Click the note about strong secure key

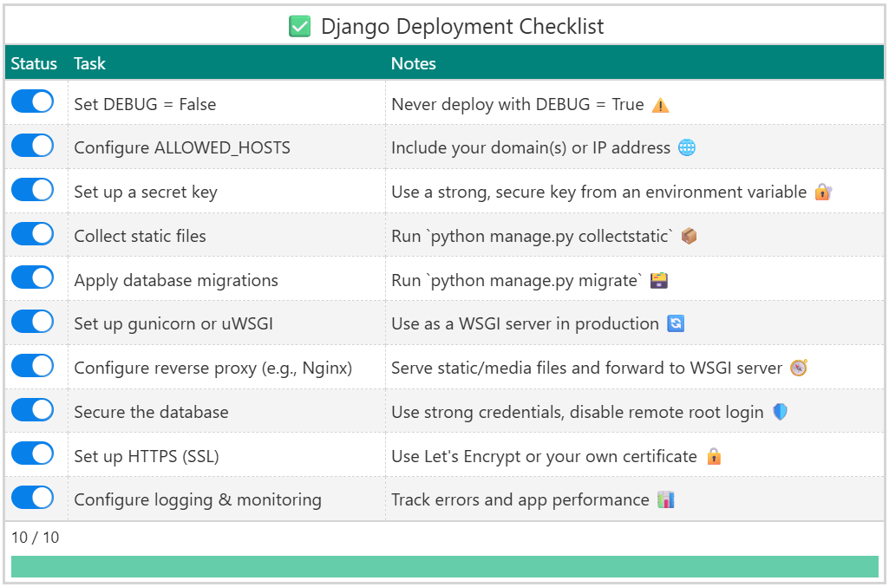coord(599,192)
